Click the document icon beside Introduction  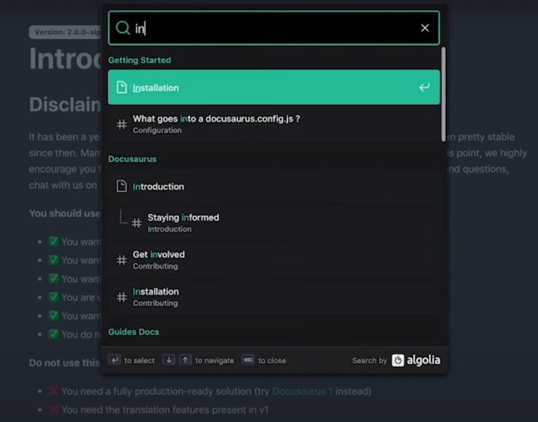[x=122, y=186]
